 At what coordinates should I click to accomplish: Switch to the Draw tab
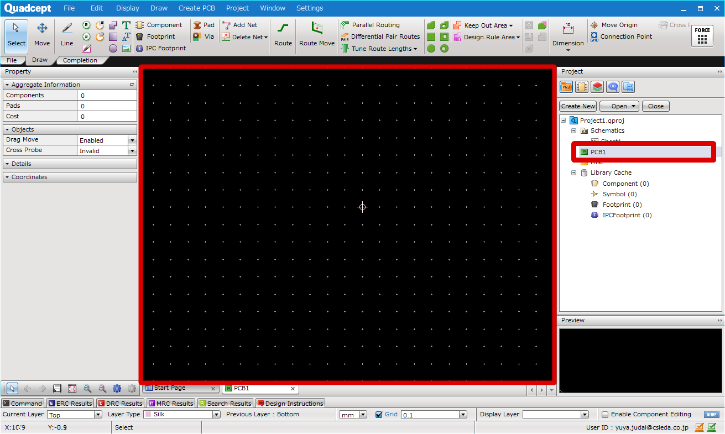click(x=40, y=60)
